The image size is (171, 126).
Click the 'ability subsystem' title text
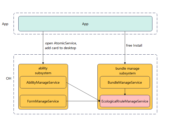43,71
